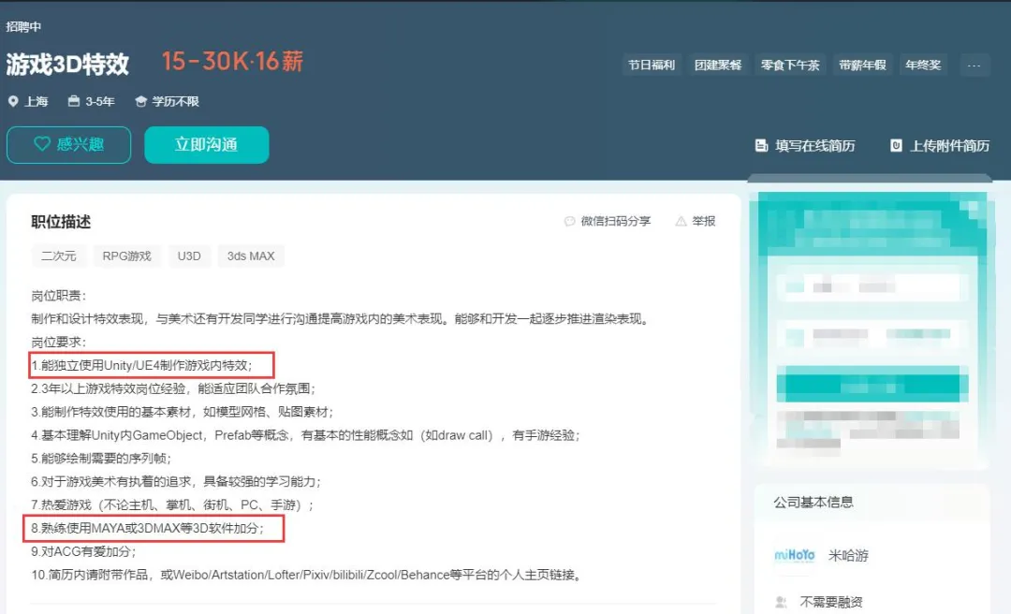
Task: Select the 二次元 job tag
Action: point(59,256)
